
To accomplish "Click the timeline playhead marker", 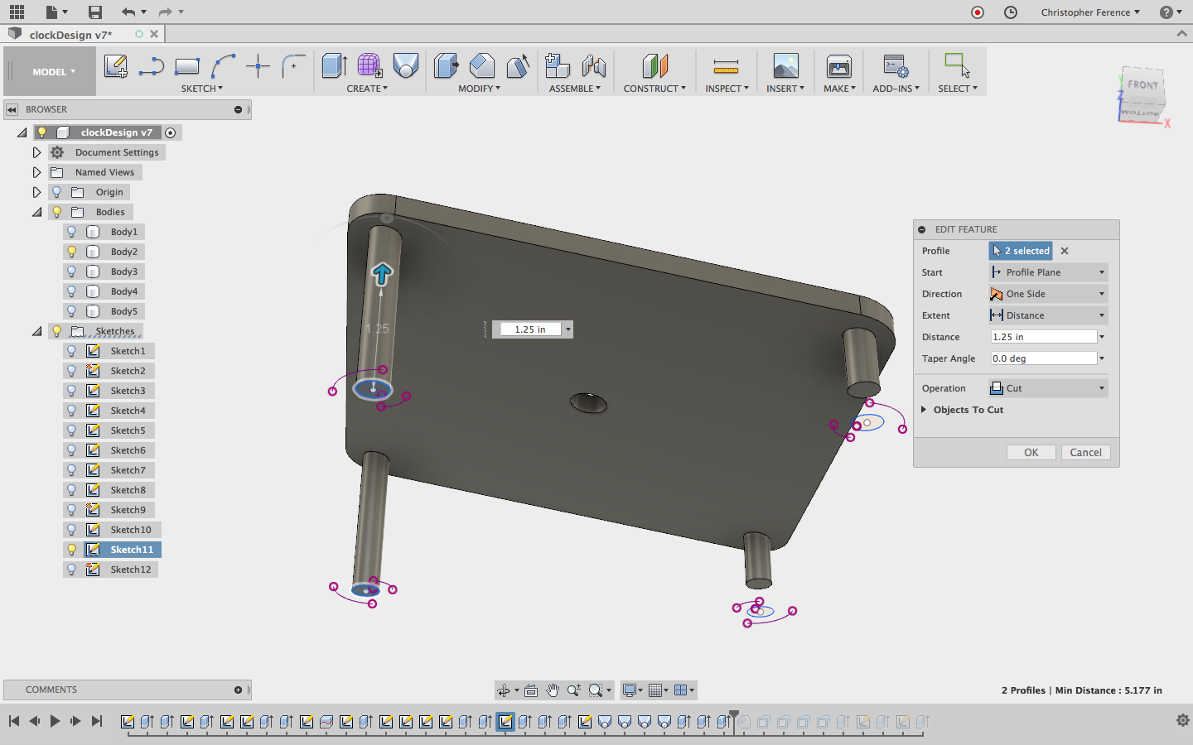I will point(733,714).
